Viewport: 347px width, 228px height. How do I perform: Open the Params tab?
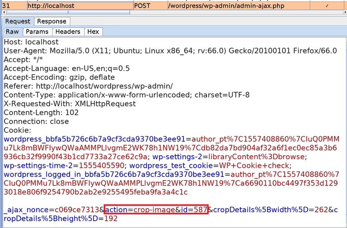[37, 32]
